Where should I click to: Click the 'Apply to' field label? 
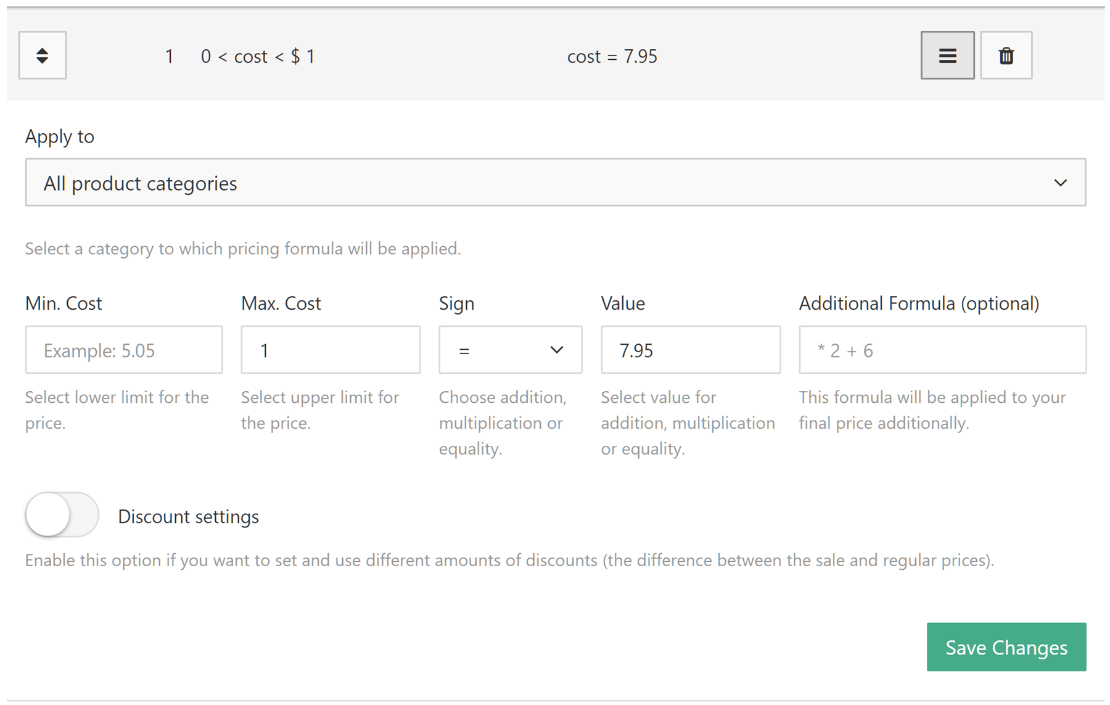click(x=59, y=136)
